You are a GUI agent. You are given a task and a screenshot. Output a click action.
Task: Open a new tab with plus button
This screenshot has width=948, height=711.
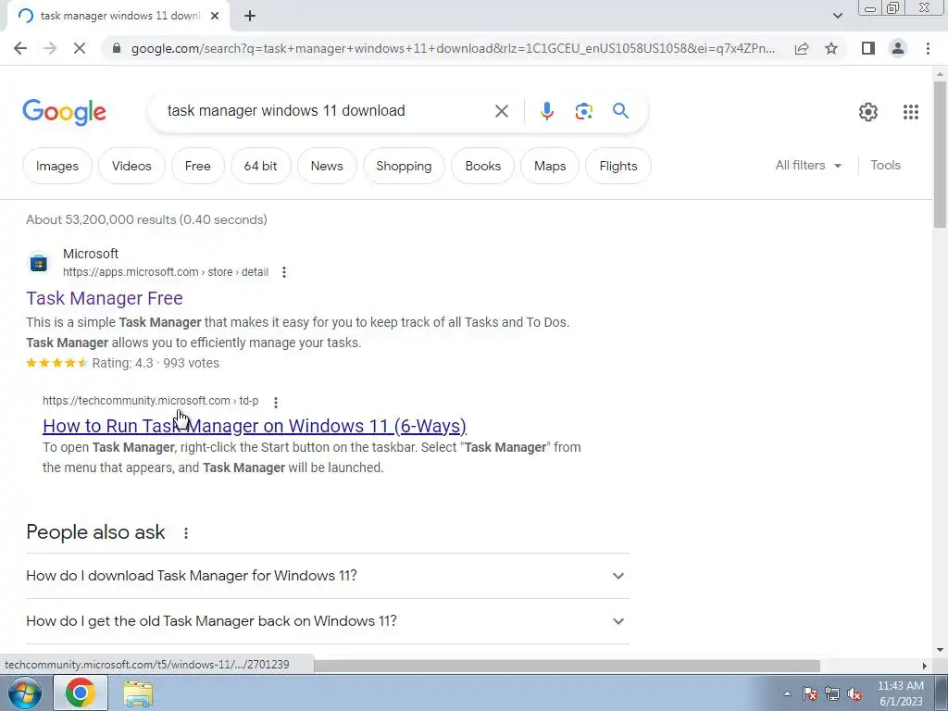pos(250,16)
